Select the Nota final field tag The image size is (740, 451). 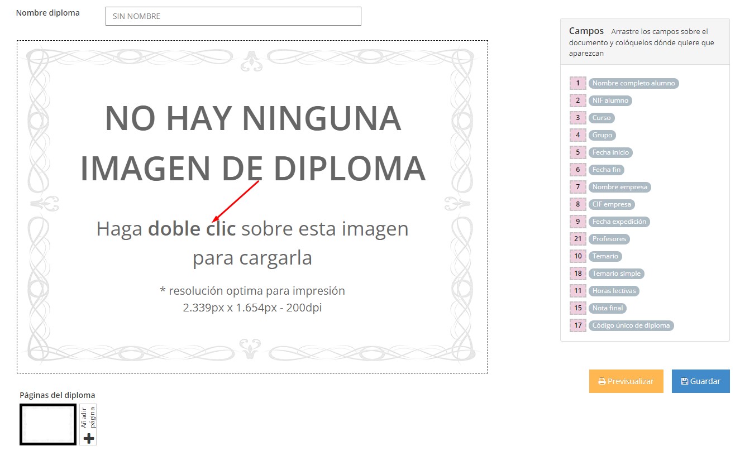point(607,308)
